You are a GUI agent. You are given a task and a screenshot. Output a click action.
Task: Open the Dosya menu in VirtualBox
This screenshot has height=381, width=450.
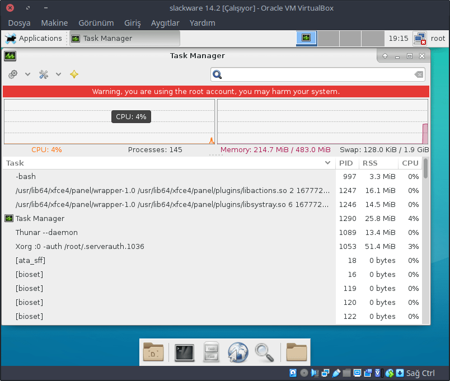[19, 23]
